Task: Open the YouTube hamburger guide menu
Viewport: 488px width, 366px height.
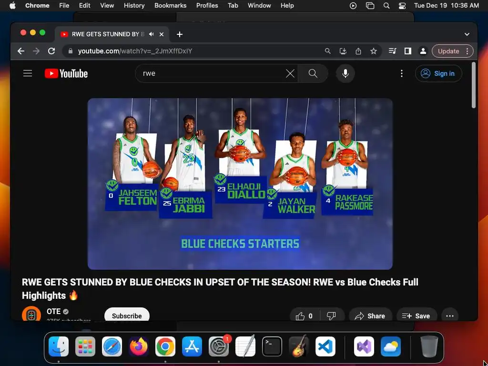Action: click(28, 73)
